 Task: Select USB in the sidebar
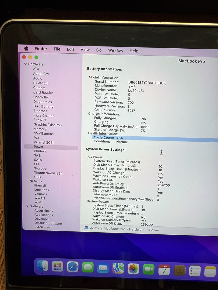click(x=37, y=177)
